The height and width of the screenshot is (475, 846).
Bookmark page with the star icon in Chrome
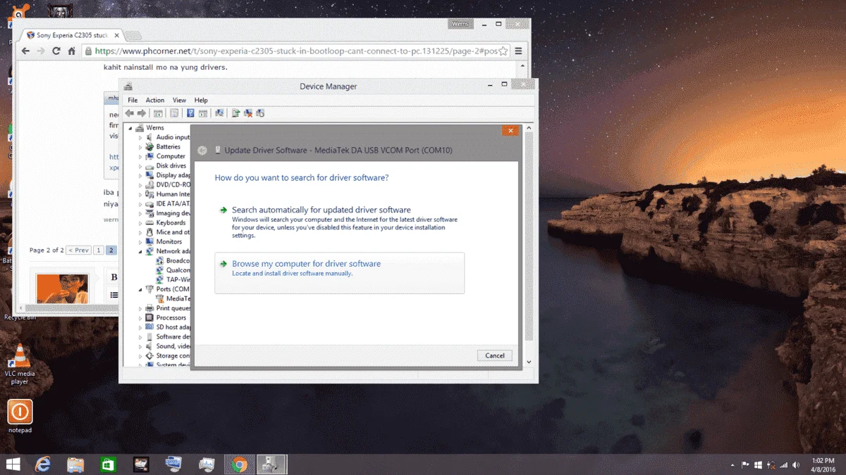pos(503,51)
